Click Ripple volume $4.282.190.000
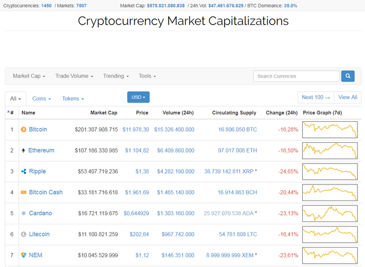 (x=176, y=171)
